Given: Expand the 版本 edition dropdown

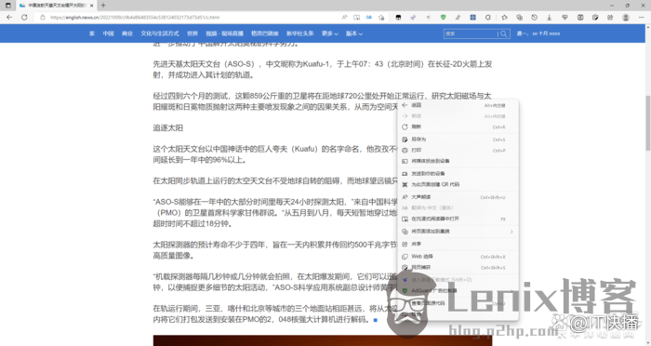Looking at the screenshot, I should [354, 33].
